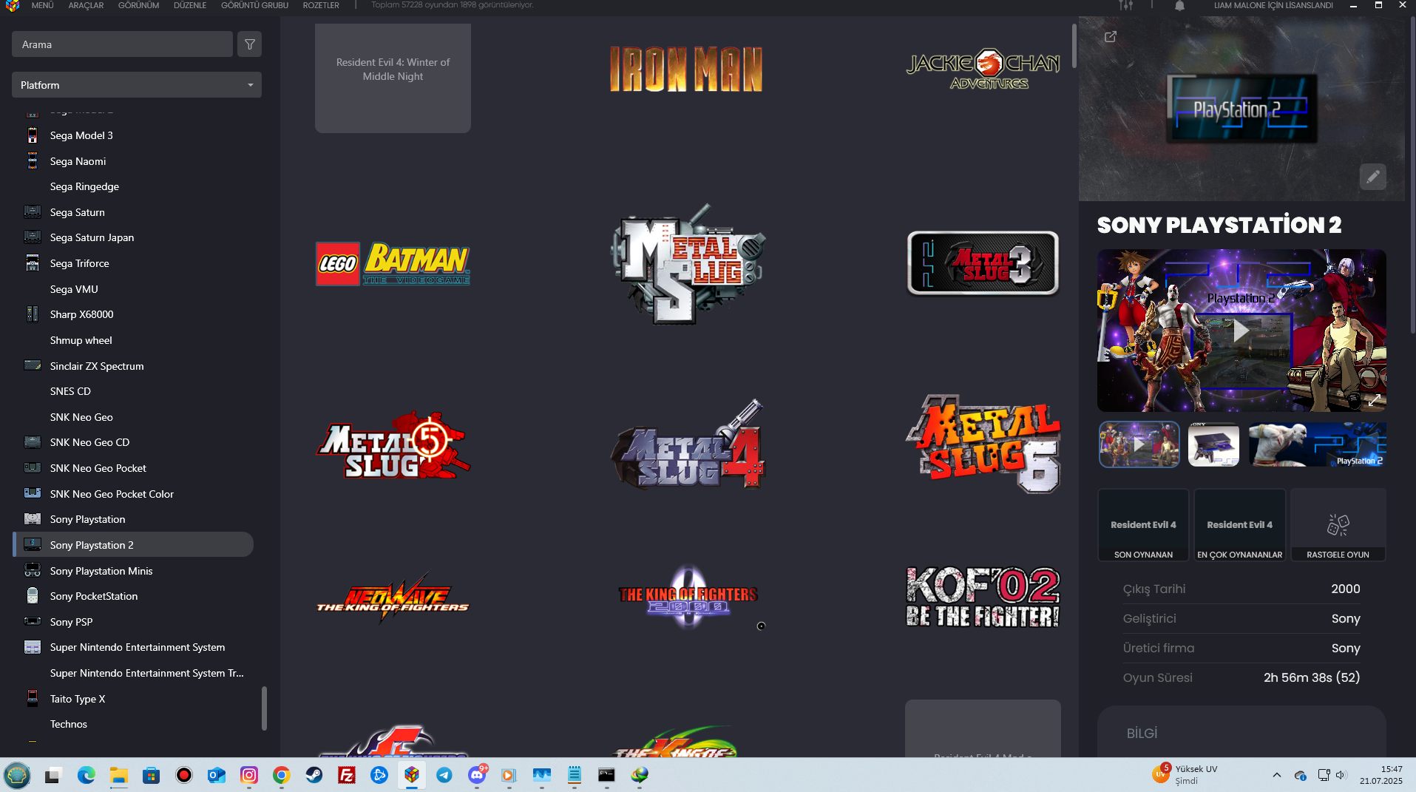Click the Taito Type X icon

click(x=33, y=698)
